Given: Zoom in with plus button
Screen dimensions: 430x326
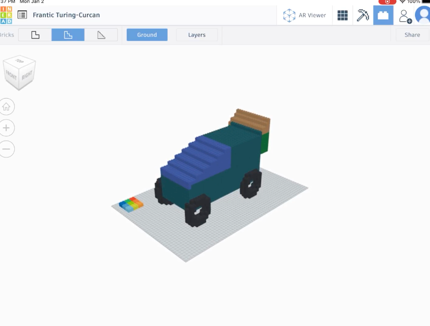Looking at the screenshot, I should coord(6,128).
